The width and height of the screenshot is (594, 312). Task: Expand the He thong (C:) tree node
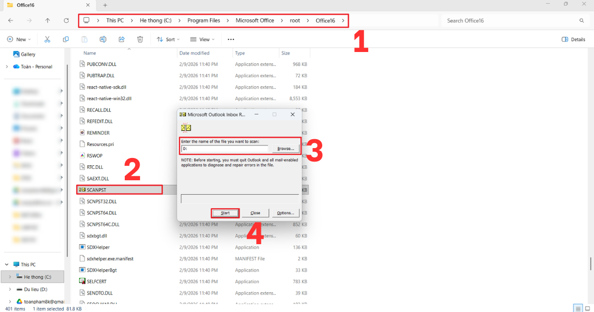(x=10, y=277)
